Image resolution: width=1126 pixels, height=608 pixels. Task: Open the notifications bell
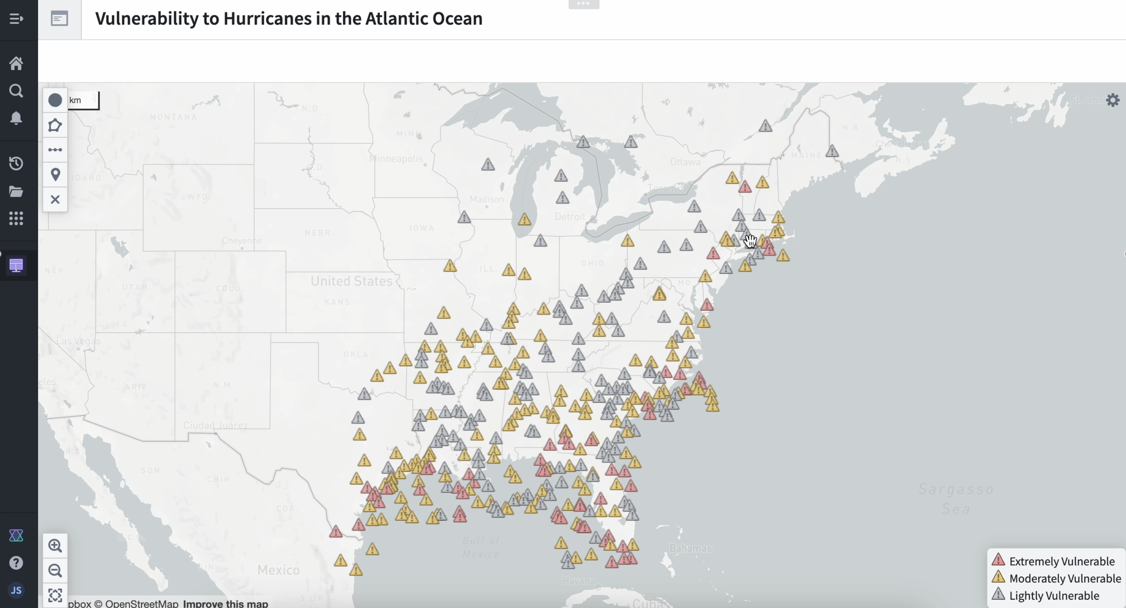point(16,118)
